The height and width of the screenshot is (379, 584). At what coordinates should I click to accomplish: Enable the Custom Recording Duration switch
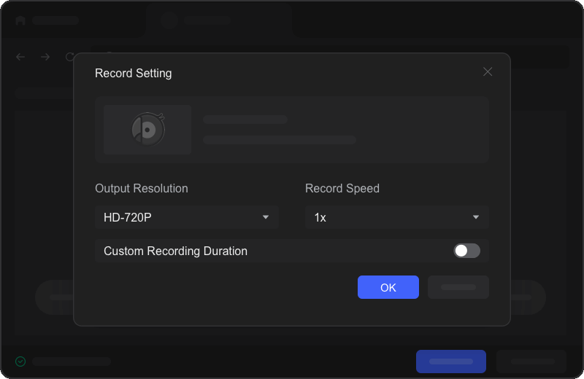pos(466,251)
